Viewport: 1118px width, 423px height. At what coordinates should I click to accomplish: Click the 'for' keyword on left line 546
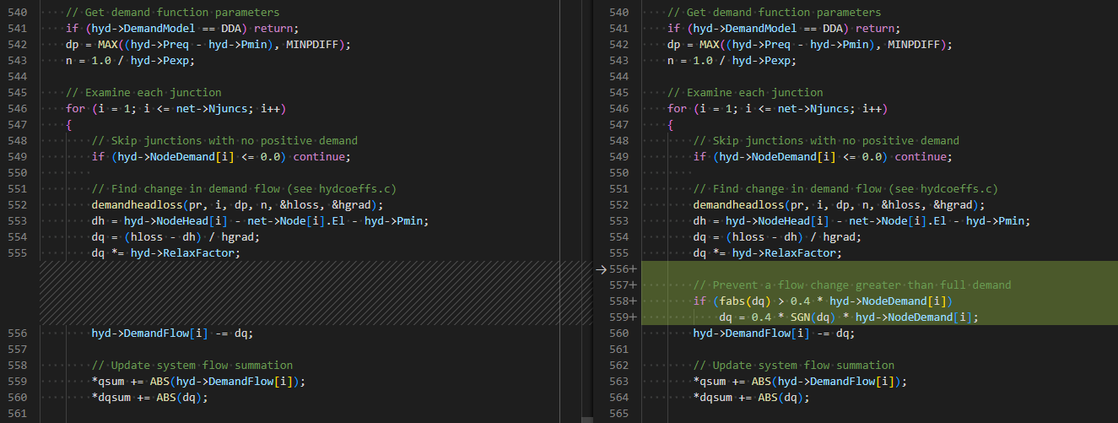pyautogui.click(x=75, y=109)
